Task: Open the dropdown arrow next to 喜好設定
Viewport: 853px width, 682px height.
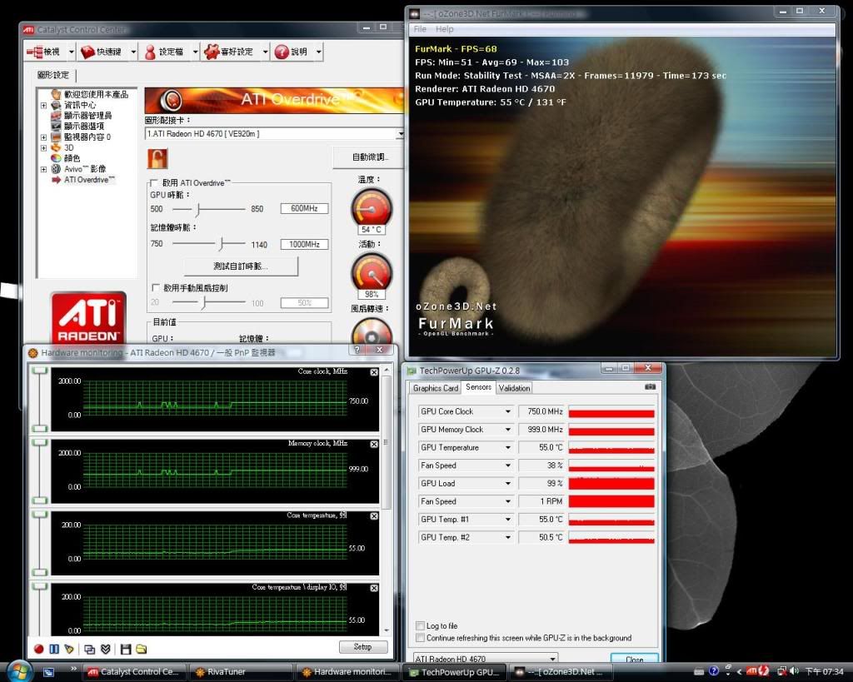Action: pos(266,52)
